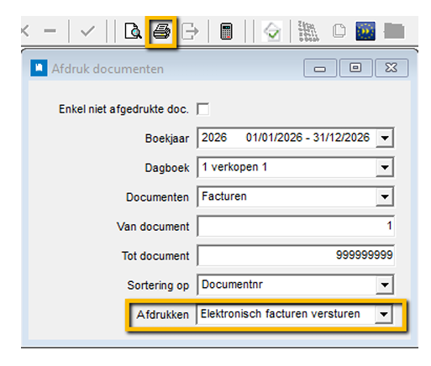The width and height of the screenshot is (431, 366).
Task: Click the checkmark confirm icon
Action: (x=87, y=31)
